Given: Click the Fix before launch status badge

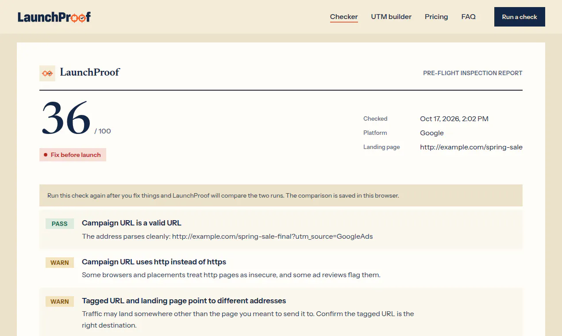Looking at the screenshot, I should pos(73,155).
